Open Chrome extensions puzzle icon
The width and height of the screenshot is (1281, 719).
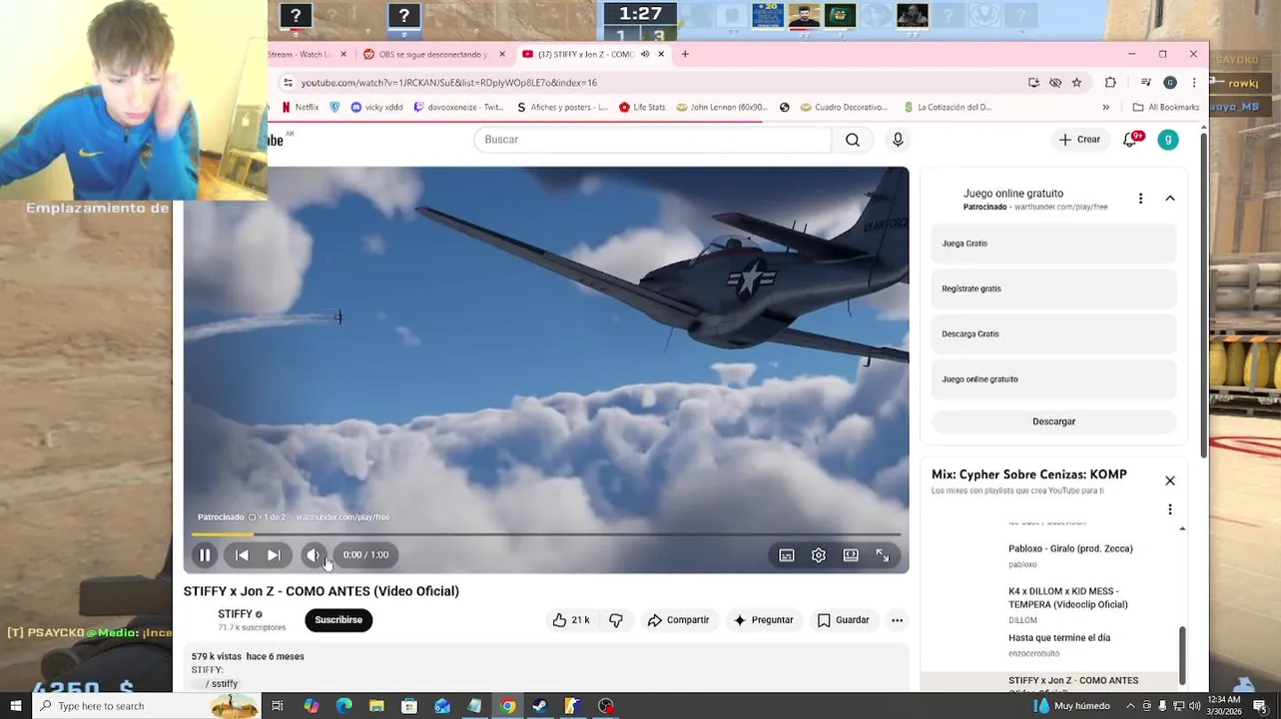click(1110, 83)
